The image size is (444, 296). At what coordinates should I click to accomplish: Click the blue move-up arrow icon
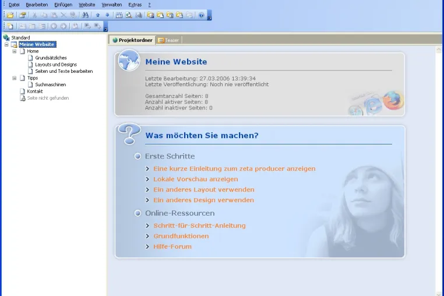[x=98, y=15]
